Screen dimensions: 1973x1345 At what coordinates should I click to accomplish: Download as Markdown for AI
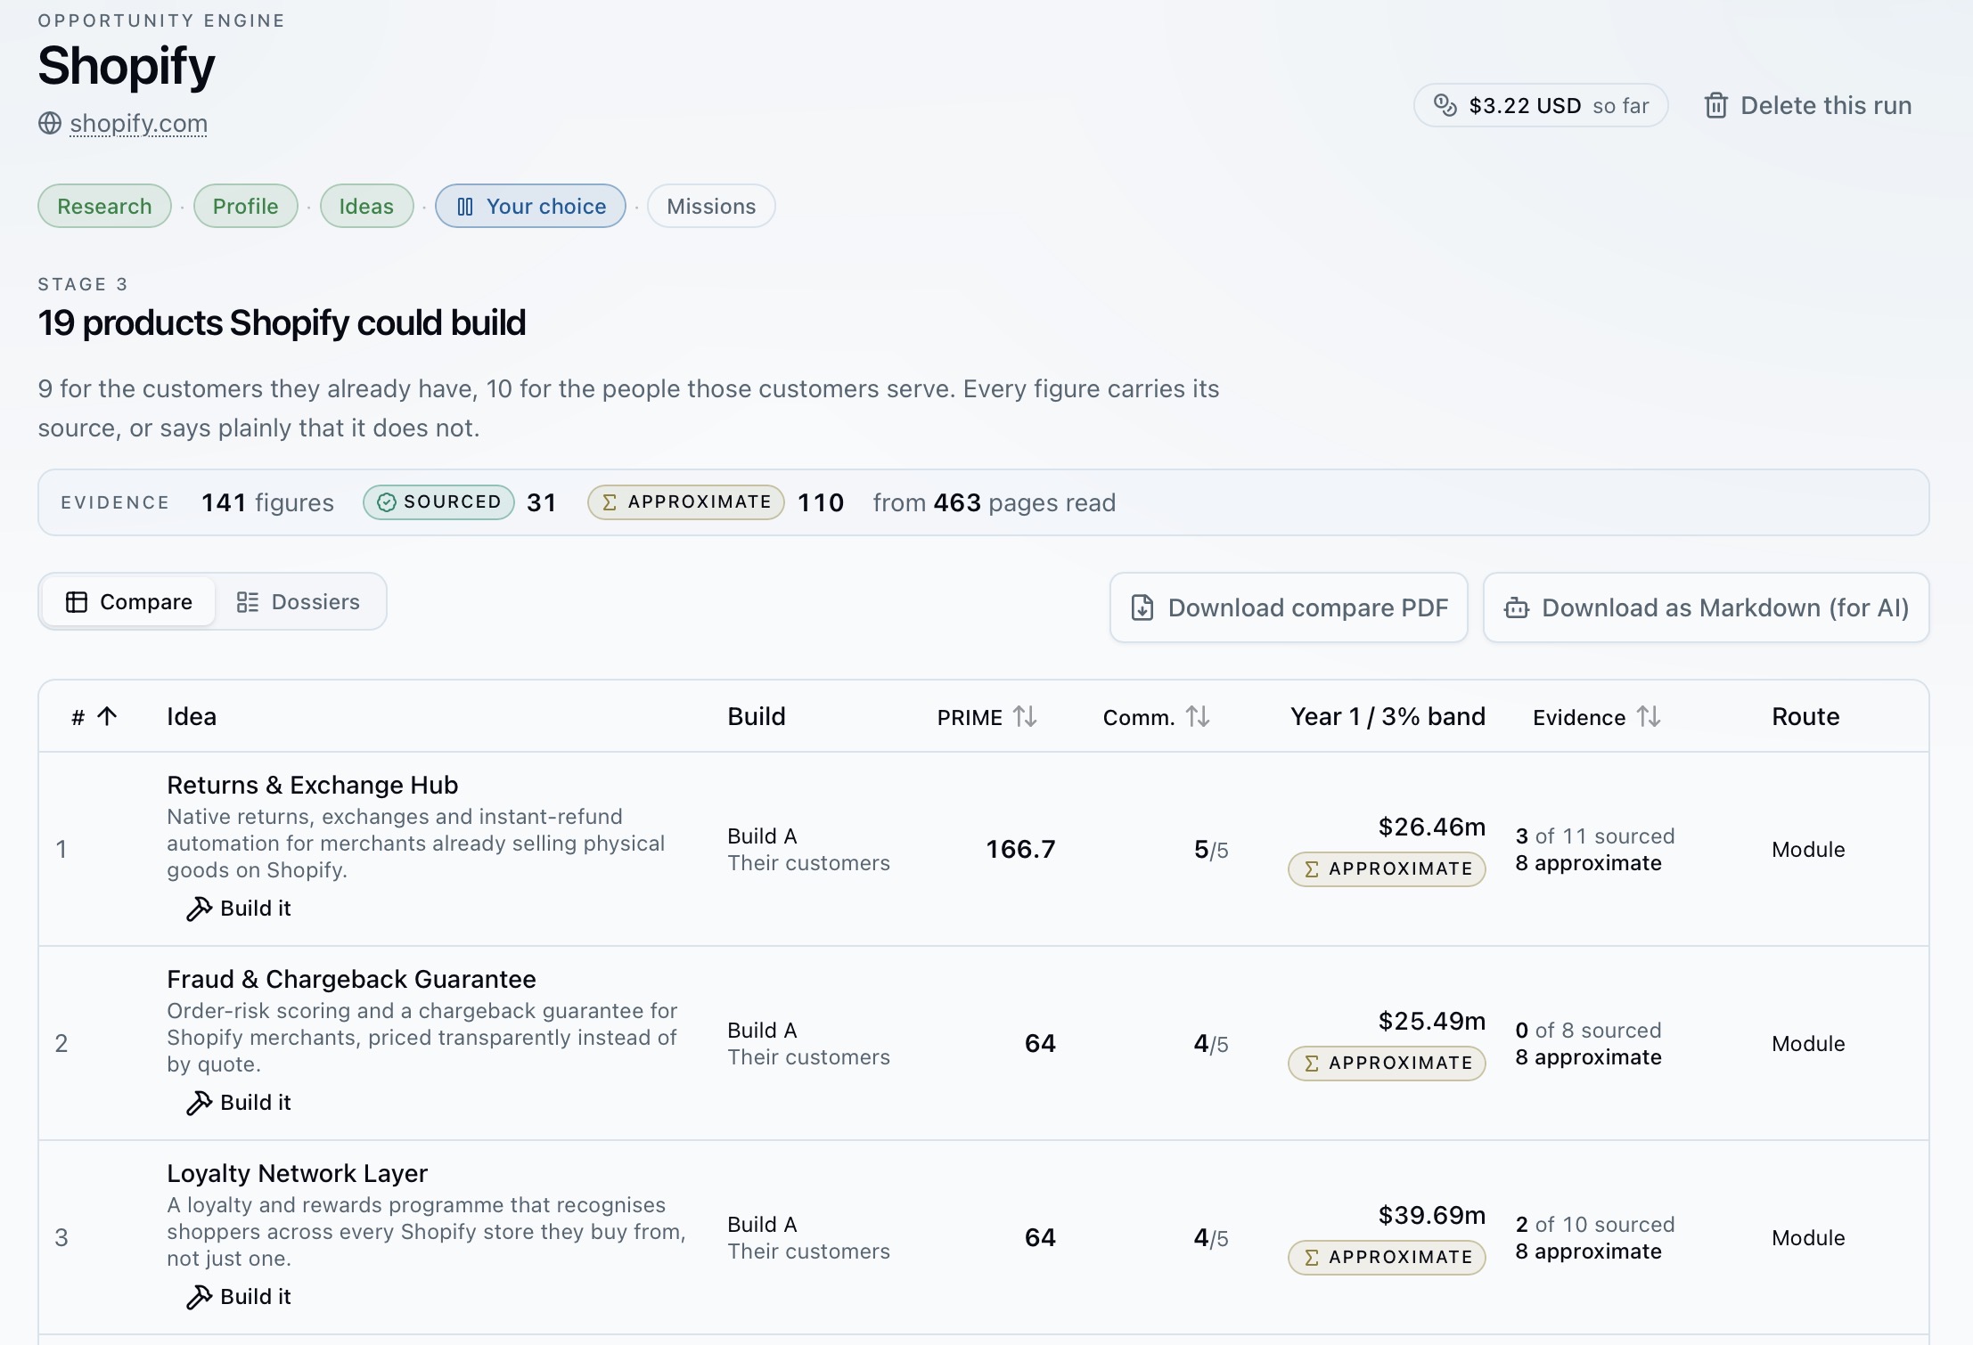[1707, 607]
